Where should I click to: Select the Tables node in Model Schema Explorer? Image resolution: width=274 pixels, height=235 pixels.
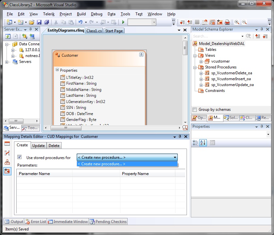click(211, 50)
